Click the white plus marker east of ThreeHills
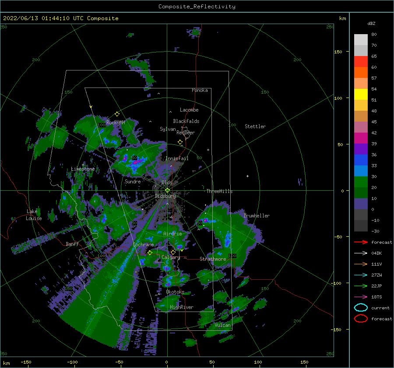This screenshot has height=368, width=394. [x=247, y=176]
